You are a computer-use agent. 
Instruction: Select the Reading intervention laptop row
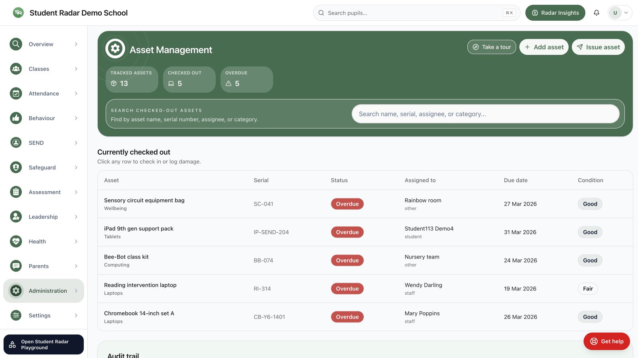(x=365, y=289)
